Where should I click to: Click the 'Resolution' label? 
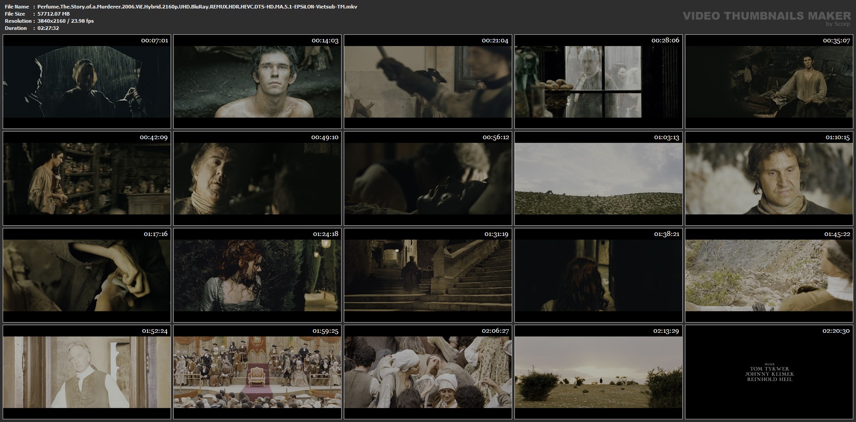click(x=18, y=21)
